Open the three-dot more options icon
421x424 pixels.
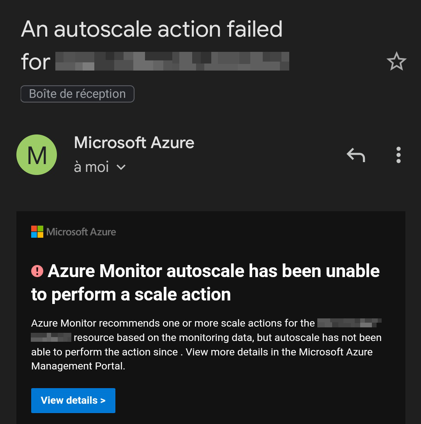click(x=398, y=155)
